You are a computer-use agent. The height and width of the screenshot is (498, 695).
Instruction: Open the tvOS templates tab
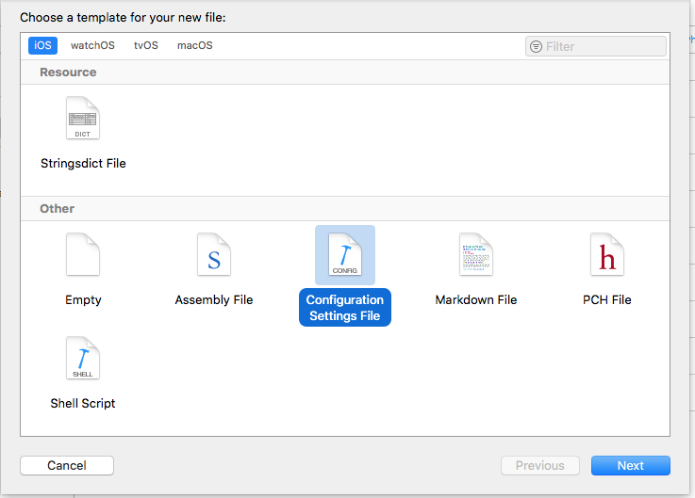(x=146, y=45)
